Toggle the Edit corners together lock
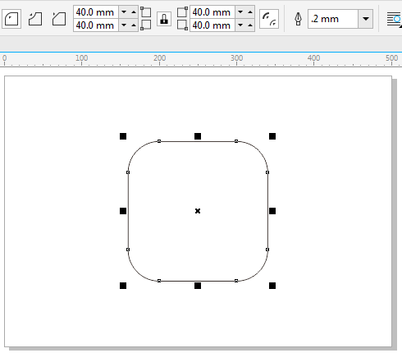402x353 pixels. 164,19
